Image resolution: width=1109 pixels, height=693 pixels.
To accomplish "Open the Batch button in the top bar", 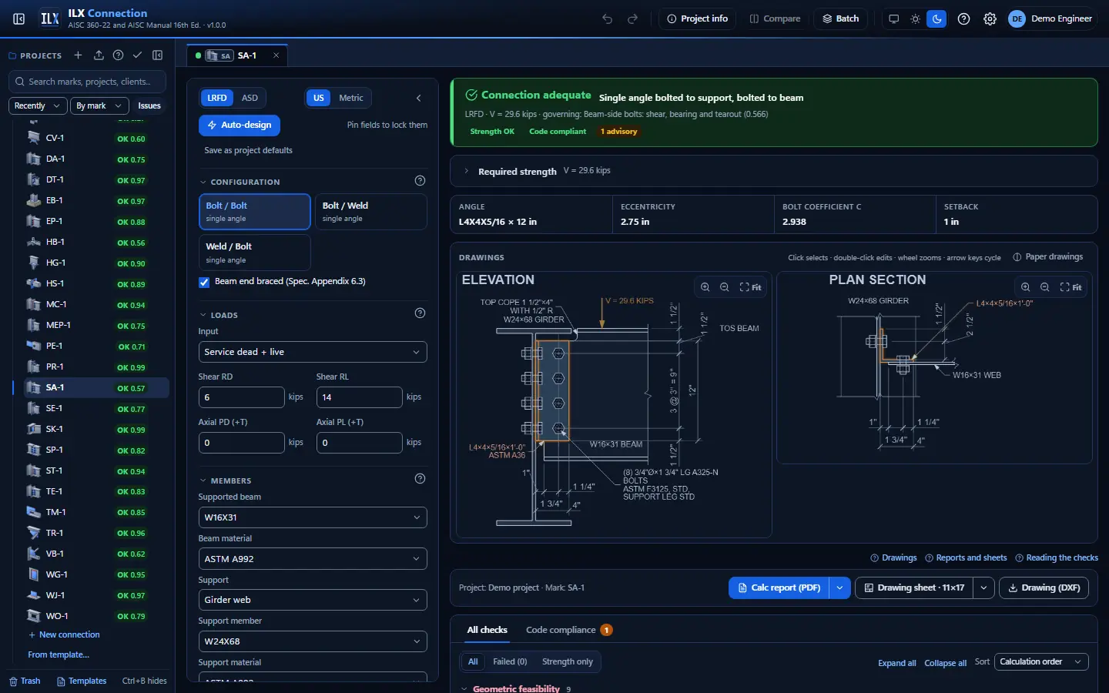I will 840,18.
